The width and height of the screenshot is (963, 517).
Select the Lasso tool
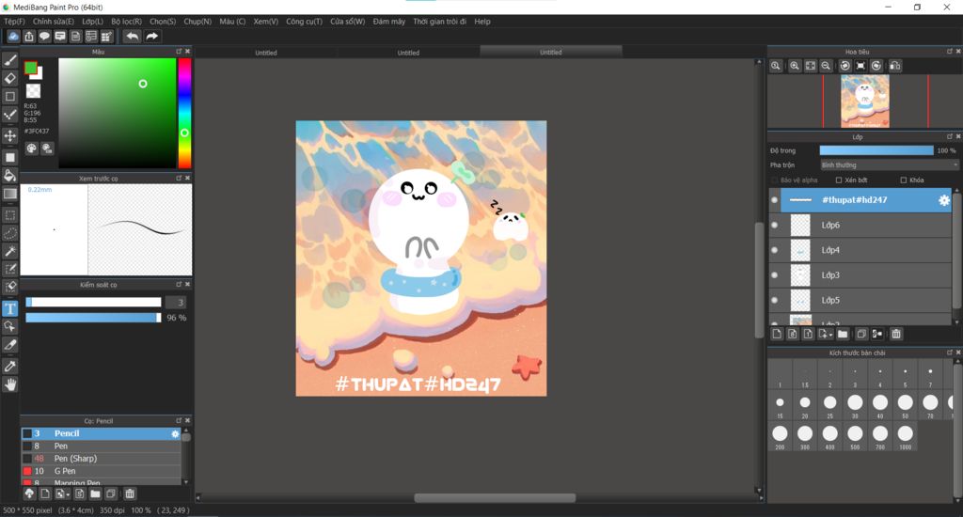click(9, 233)
